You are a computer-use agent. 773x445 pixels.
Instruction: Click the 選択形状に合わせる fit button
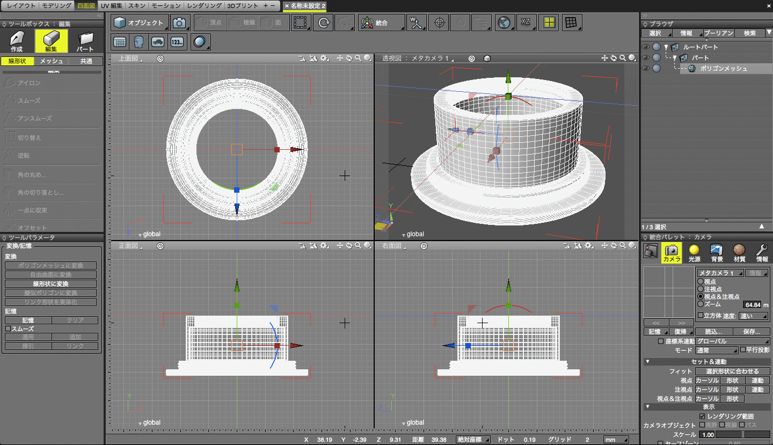(732, 371)
